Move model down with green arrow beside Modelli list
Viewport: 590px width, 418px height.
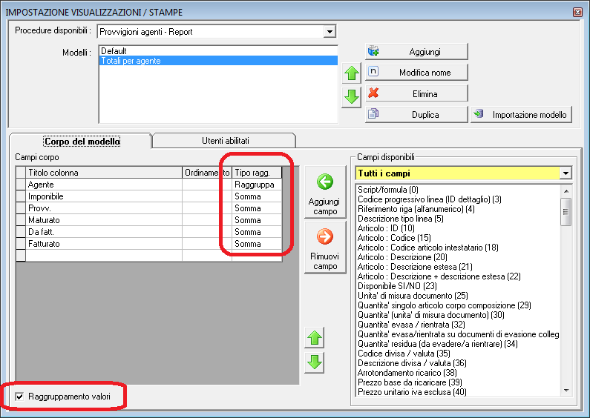[x=352, y=97]
